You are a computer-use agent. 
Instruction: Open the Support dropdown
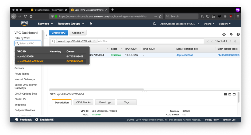[225, 24]
